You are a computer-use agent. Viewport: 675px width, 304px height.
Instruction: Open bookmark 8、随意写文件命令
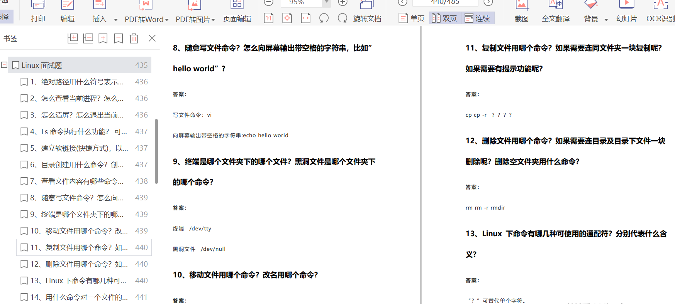click(84, 198)
